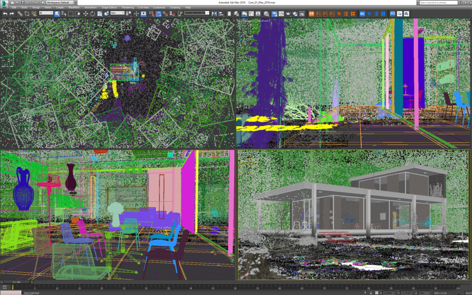Toggle Keyboard Shortcut Override
The width and height of the screenshot is (472, 295).
(x=144, y=13)
